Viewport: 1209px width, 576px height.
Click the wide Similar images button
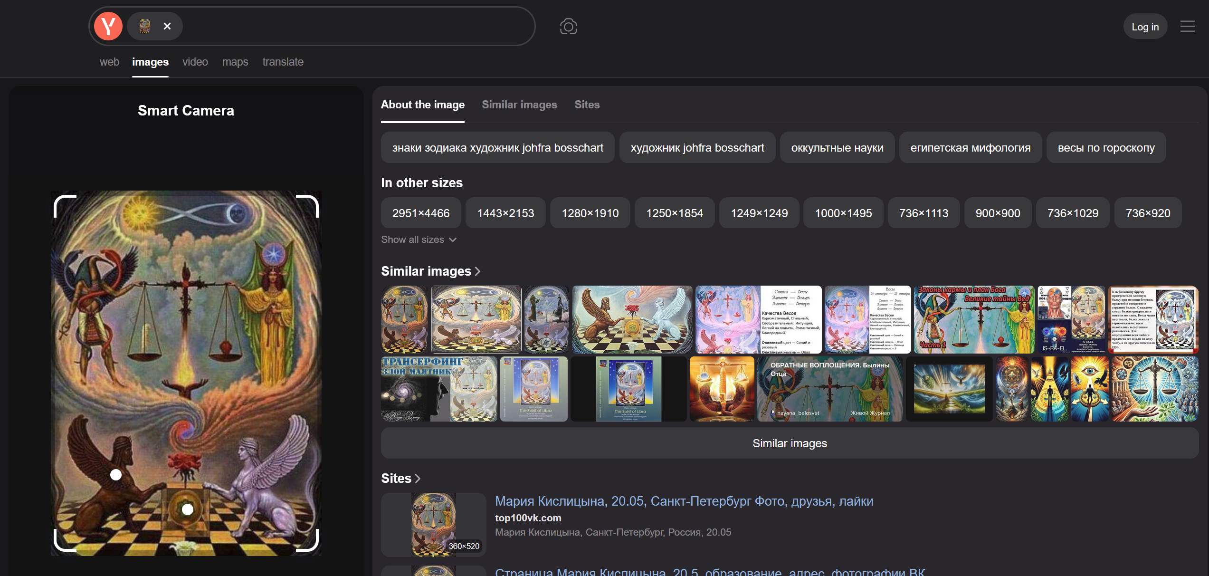click(790, 443)
